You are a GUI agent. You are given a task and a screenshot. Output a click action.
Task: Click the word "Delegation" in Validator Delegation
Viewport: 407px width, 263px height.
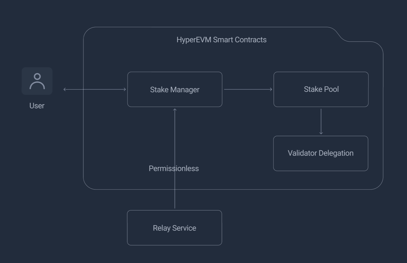[x=336, y=153]
